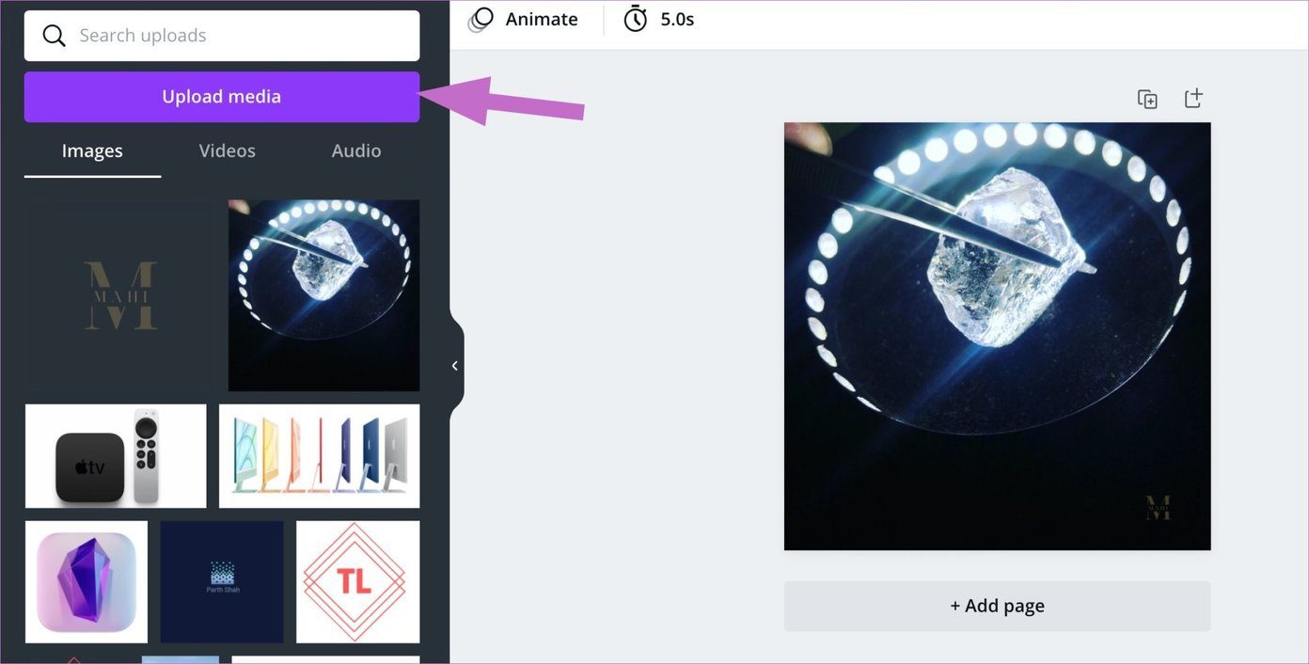
Task: Click the duplicate page icon
Action: pos(1147,99)
